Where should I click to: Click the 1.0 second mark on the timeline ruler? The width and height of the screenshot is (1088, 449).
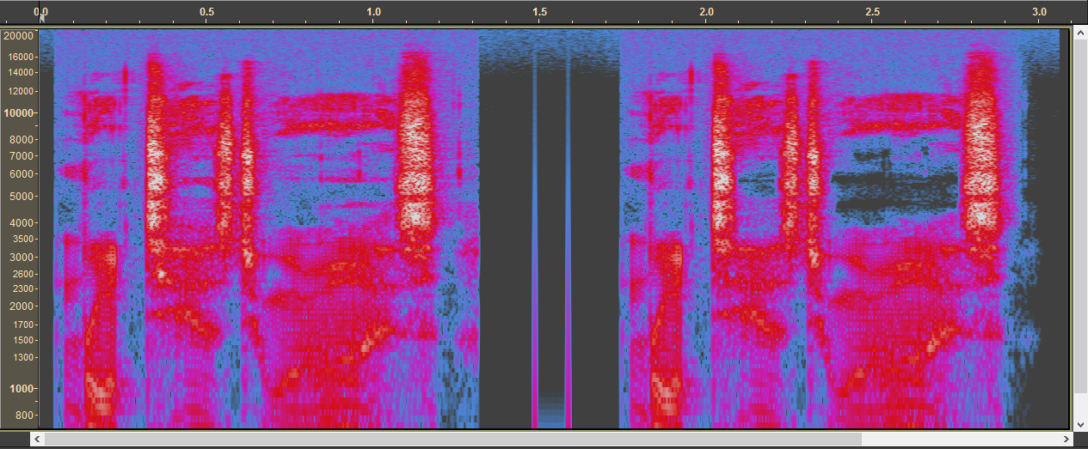[x=373, y=12]
